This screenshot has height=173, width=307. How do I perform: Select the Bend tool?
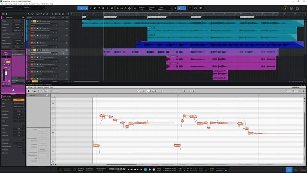point(107,8)
